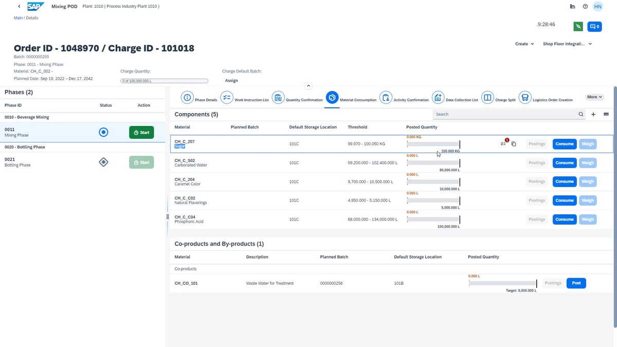Screen dimensions: 617x347
Task: Add a component with the plus icon
Action: (x=593, y=114)
